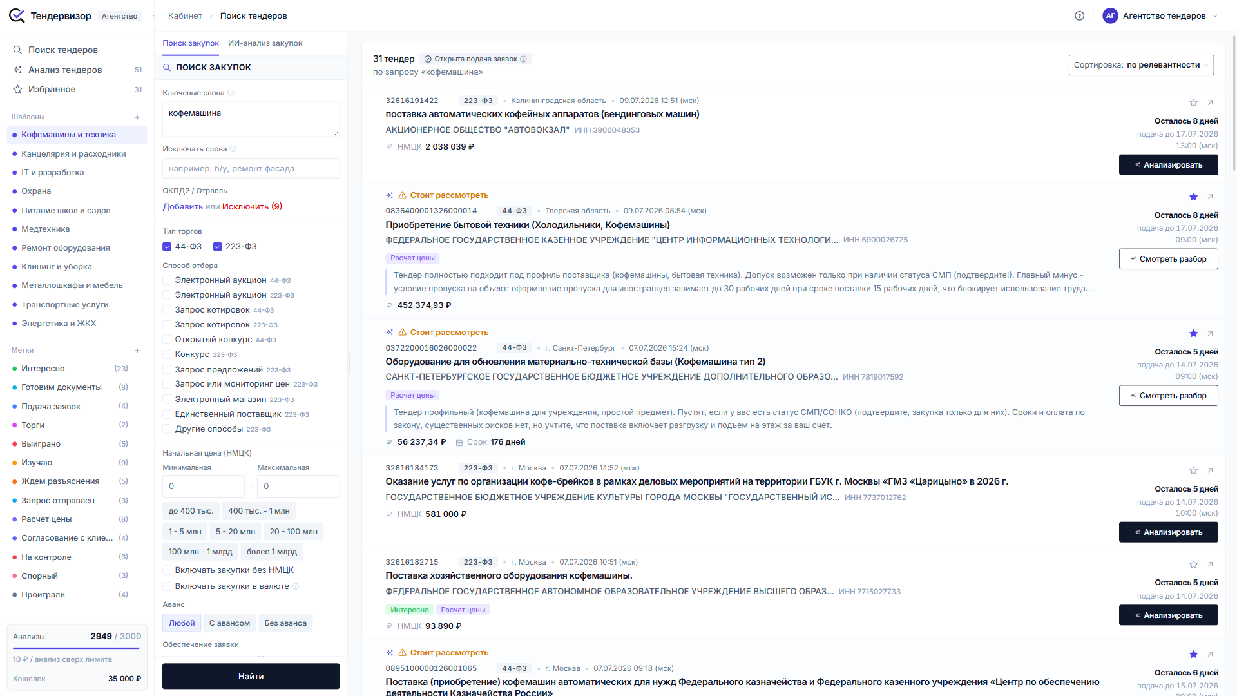The height and width of the screenshot is (696, 1237).
Task: Click the Поиск тендеров magnifier sidebar icon
Action: coord(17,50)
